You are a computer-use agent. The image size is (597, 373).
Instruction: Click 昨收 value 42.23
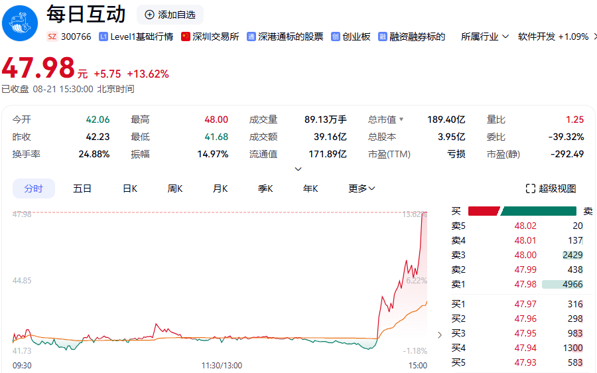coord(98,137)
